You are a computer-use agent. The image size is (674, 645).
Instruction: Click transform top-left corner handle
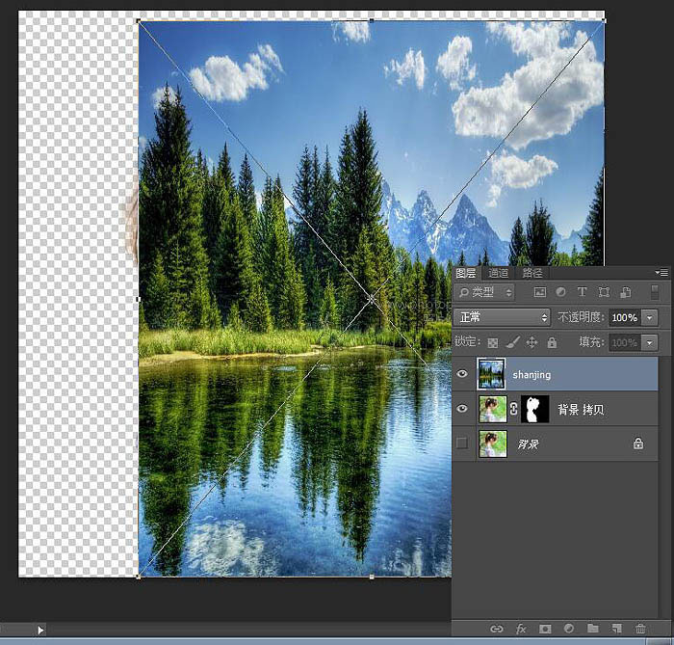[x=139, y=20]
